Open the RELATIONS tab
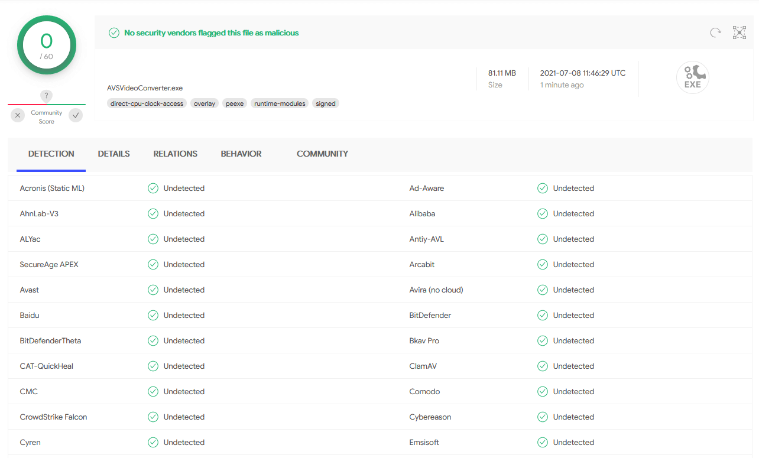Image resolution: width=759 pixels, height=458 pixels. pos(176,154)
